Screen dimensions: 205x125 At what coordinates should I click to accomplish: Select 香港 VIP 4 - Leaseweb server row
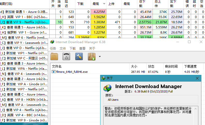24,74
